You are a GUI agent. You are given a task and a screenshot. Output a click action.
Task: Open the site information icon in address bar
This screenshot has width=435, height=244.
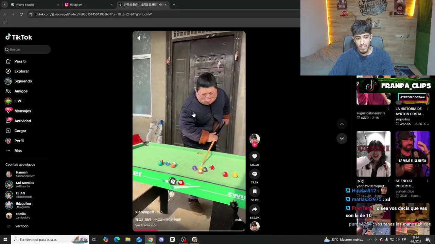(x=31, y=14)
